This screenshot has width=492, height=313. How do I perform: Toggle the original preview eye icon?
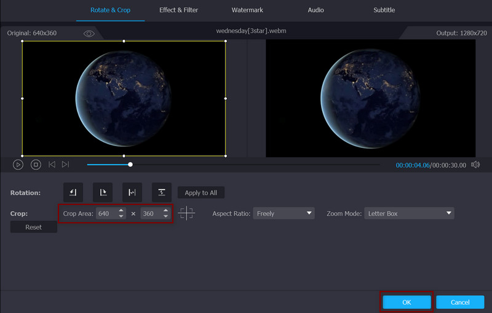pos(89,33)
